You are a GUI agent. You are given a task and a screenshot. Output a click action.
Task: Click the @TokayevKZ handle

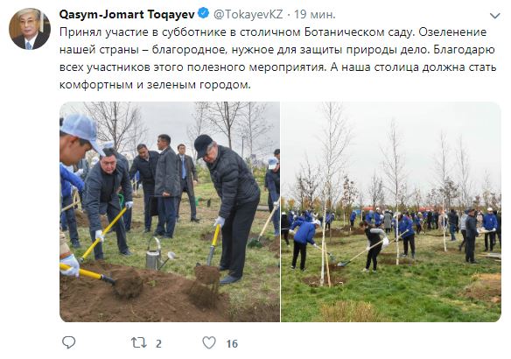click(x=248, y=14)
